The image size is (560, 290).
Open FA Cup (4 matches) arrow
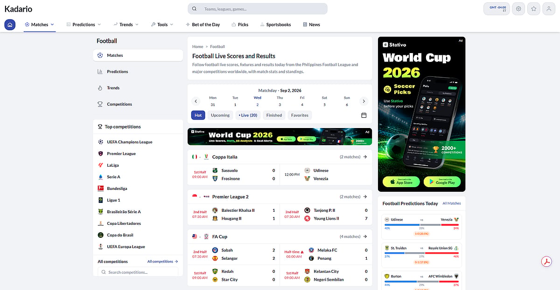pyautogui.click(x=365, y=236)
